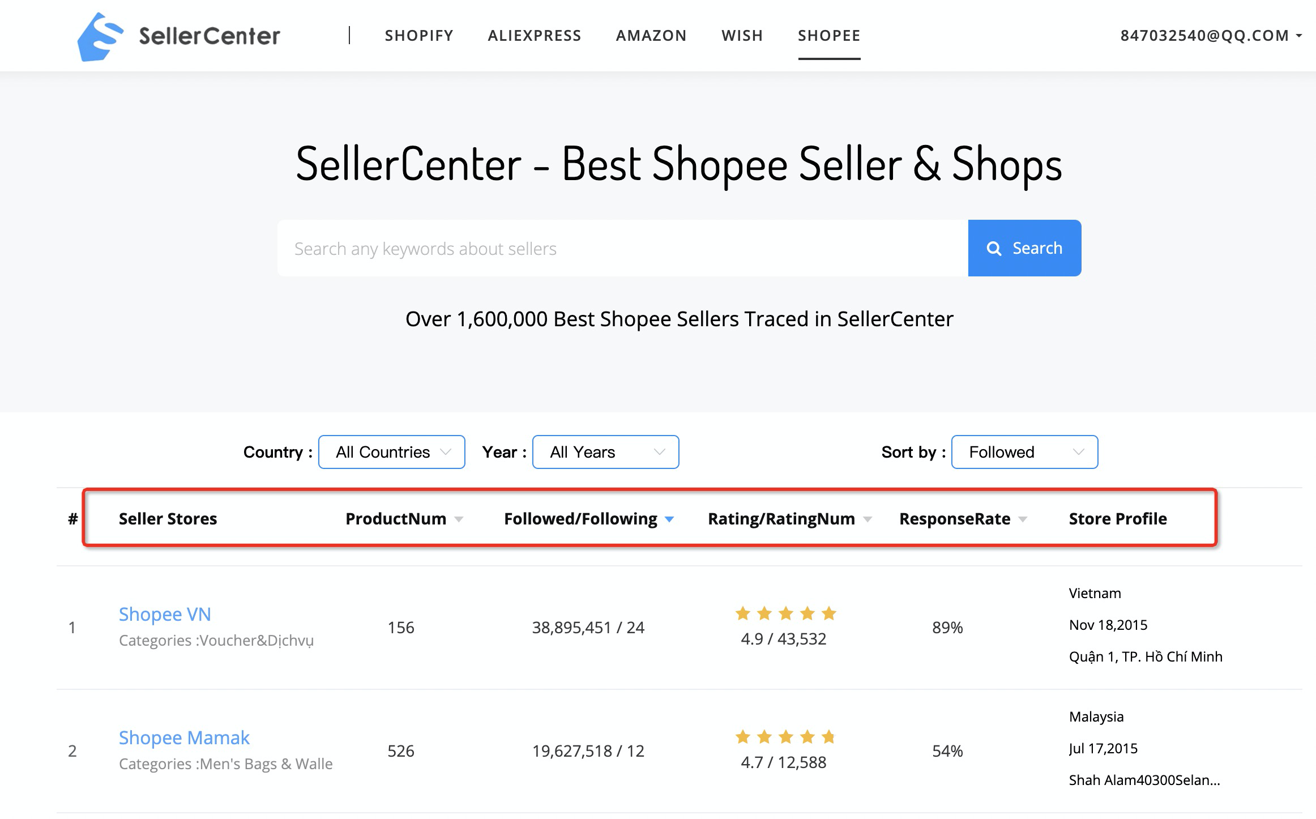The width and height of the screenshot is (1316, 819).
Task: Click the blue Search button
Action: (x=1024, y=248)
